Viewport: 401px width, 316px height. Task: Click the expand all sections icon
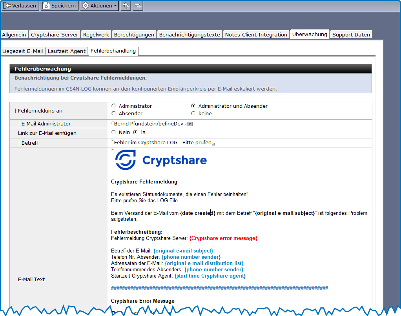click(126, 5)
